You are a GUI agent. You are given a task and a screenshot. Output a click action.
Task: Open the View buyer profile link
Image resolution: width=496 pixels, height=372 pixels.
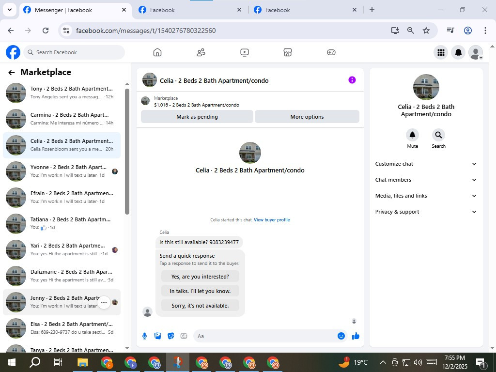tap(272, 219)
